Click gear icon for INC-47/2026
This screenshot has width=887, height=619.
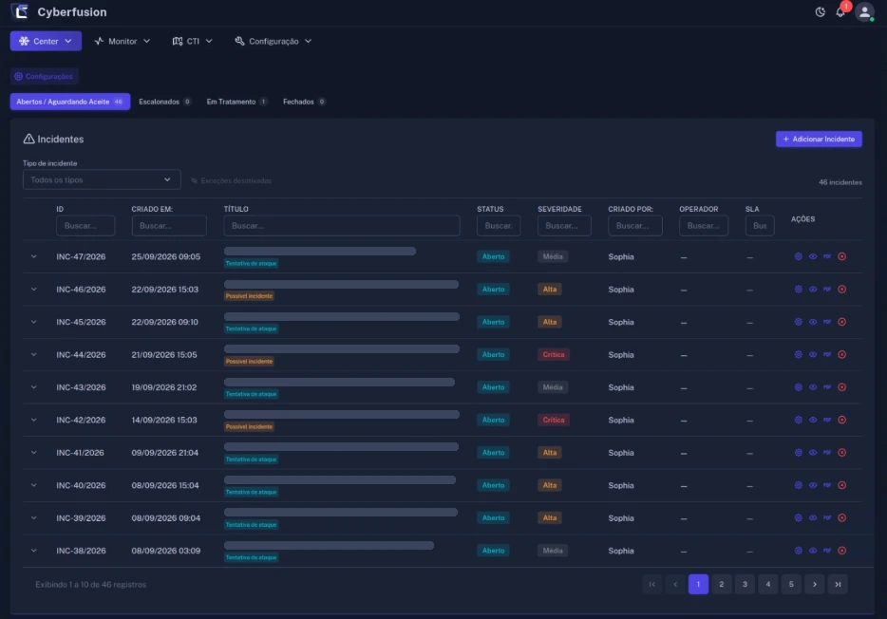tap(798, 256)
